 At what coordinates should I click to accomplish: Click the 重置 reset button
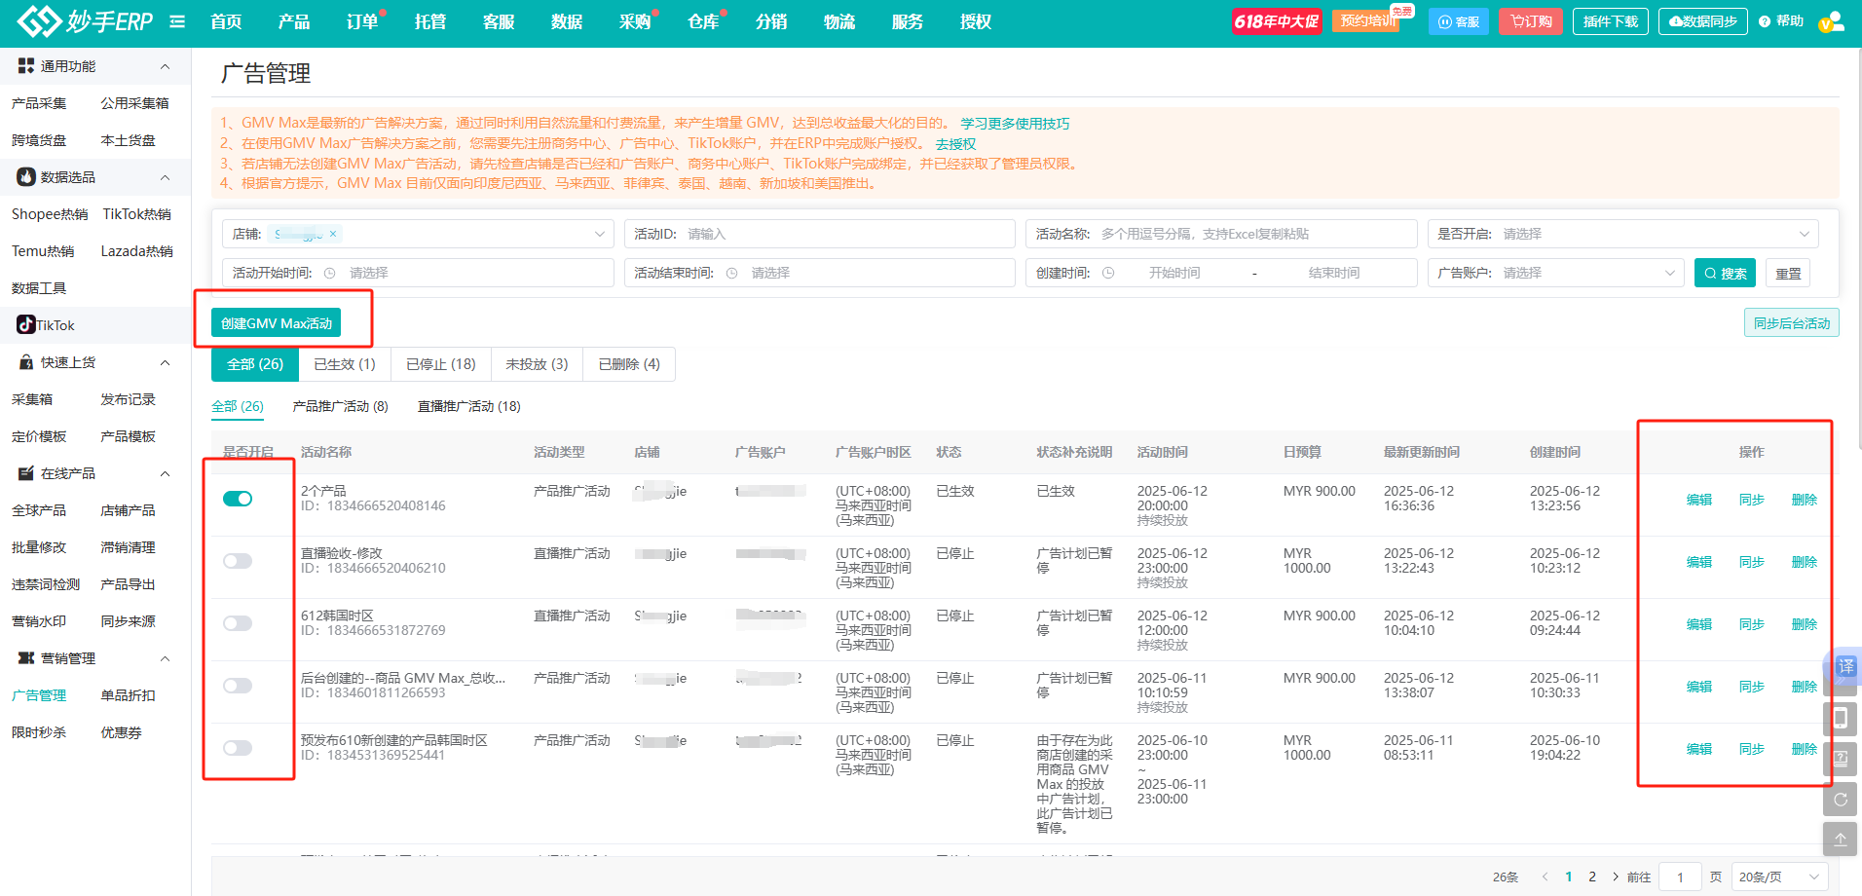(x=1788, y=274)
